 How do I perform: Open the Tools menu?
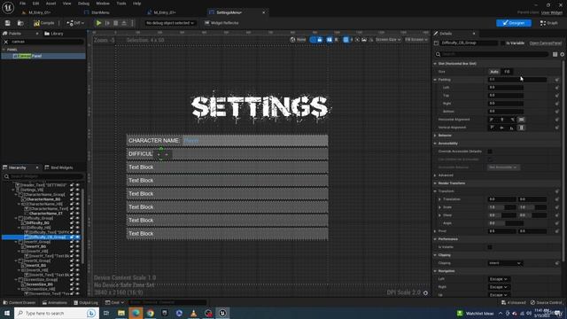click(x=121, y=4)
